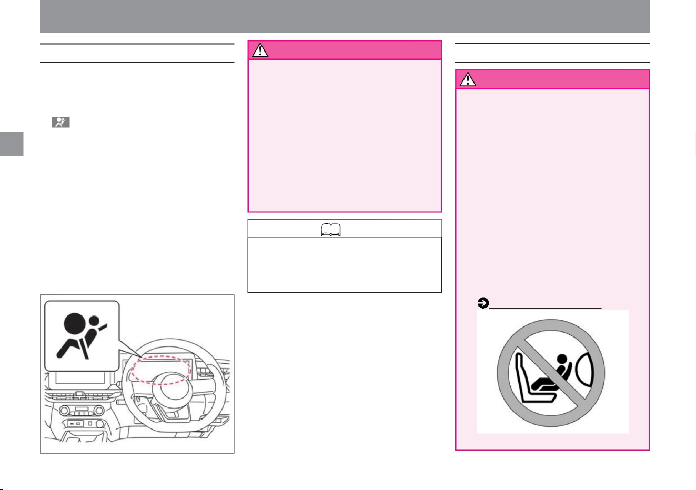Click the steering wheel center hub in the illustration
696x490 pixels.
[175, 389]
